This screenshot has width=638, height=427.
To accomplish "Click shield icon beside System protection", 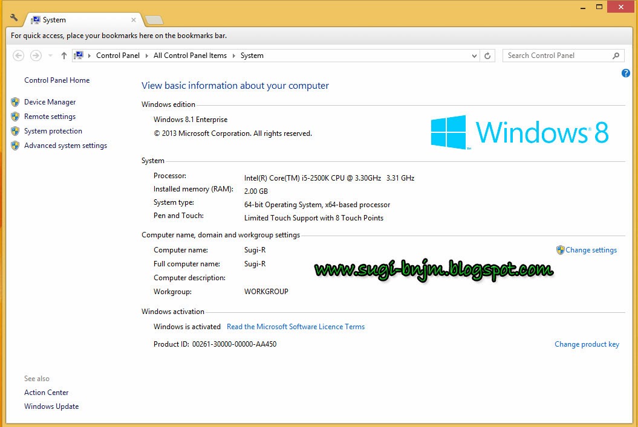I will click(15, 131).
